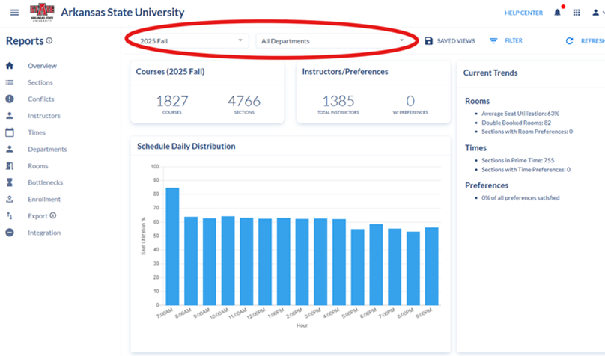
Task: Click the Export arrows icon
Action: click(10, 215)
